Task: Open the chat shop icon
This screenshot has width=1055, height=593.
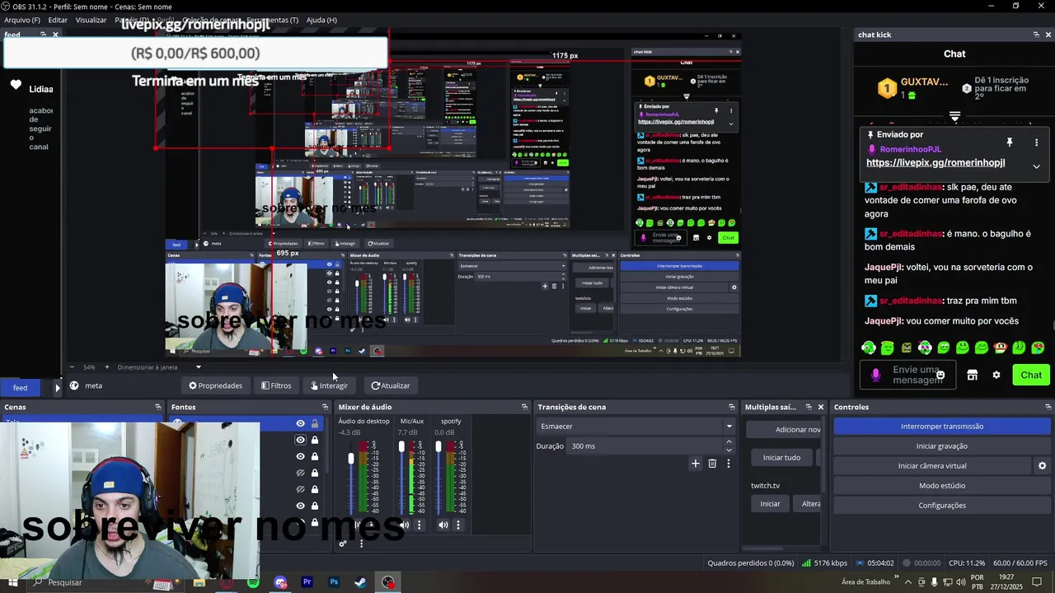Action: (x=972, y=375)
